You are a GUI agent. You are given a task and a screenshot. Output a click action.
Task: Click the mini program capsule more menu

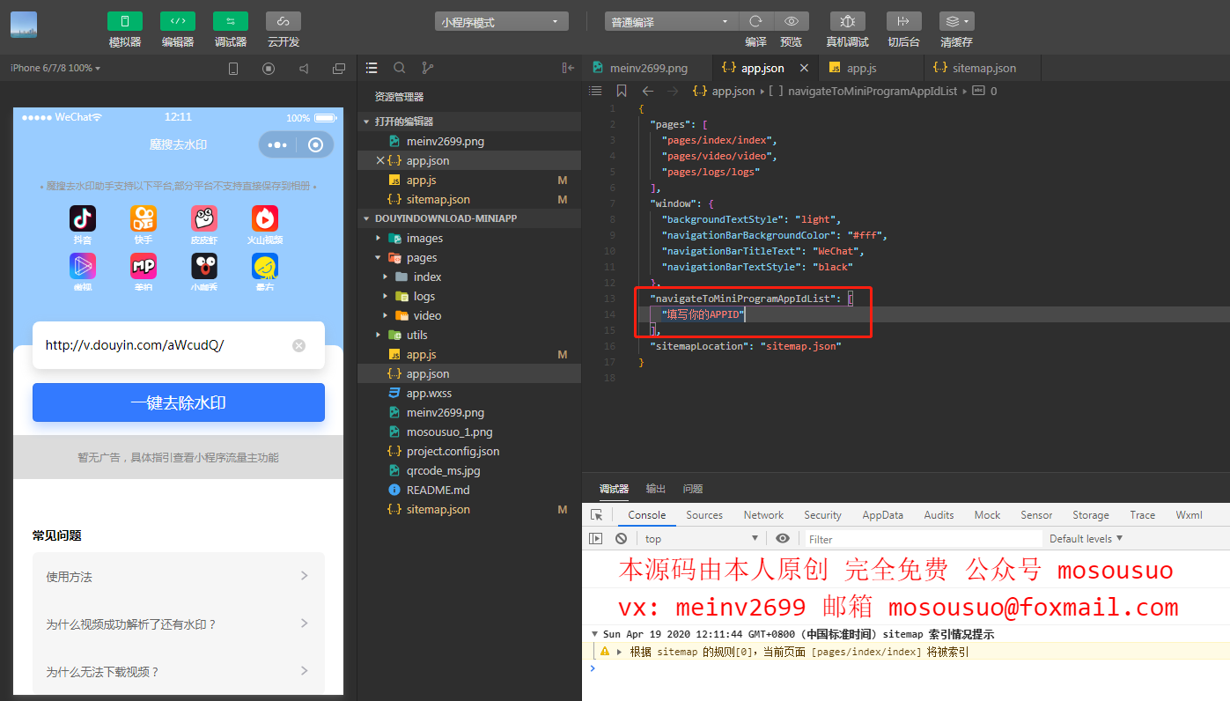pos(277,145)
